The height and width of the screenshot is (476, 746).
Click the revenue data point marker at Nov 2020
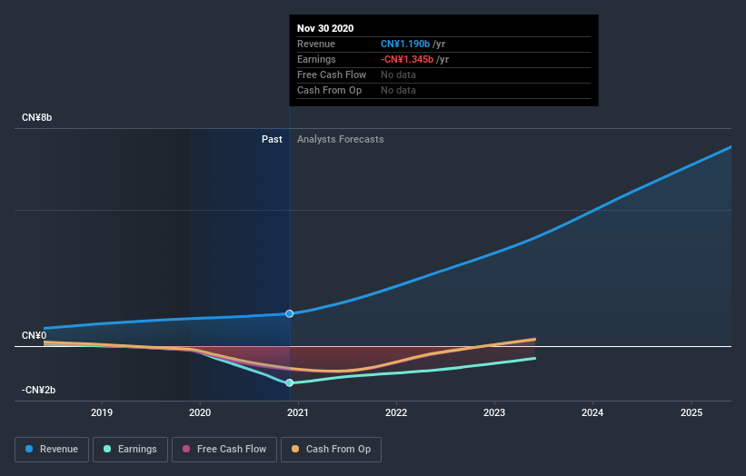(289, 313)
